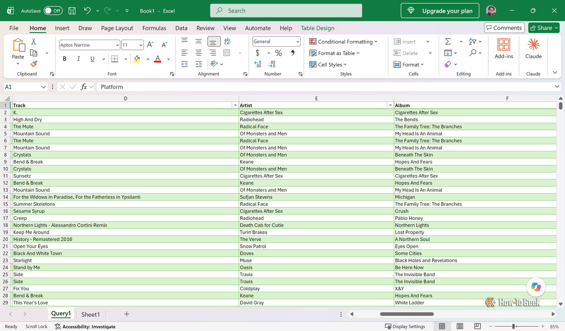Cut selection with scissors icon
565x331 pixels.
(34, 42)
